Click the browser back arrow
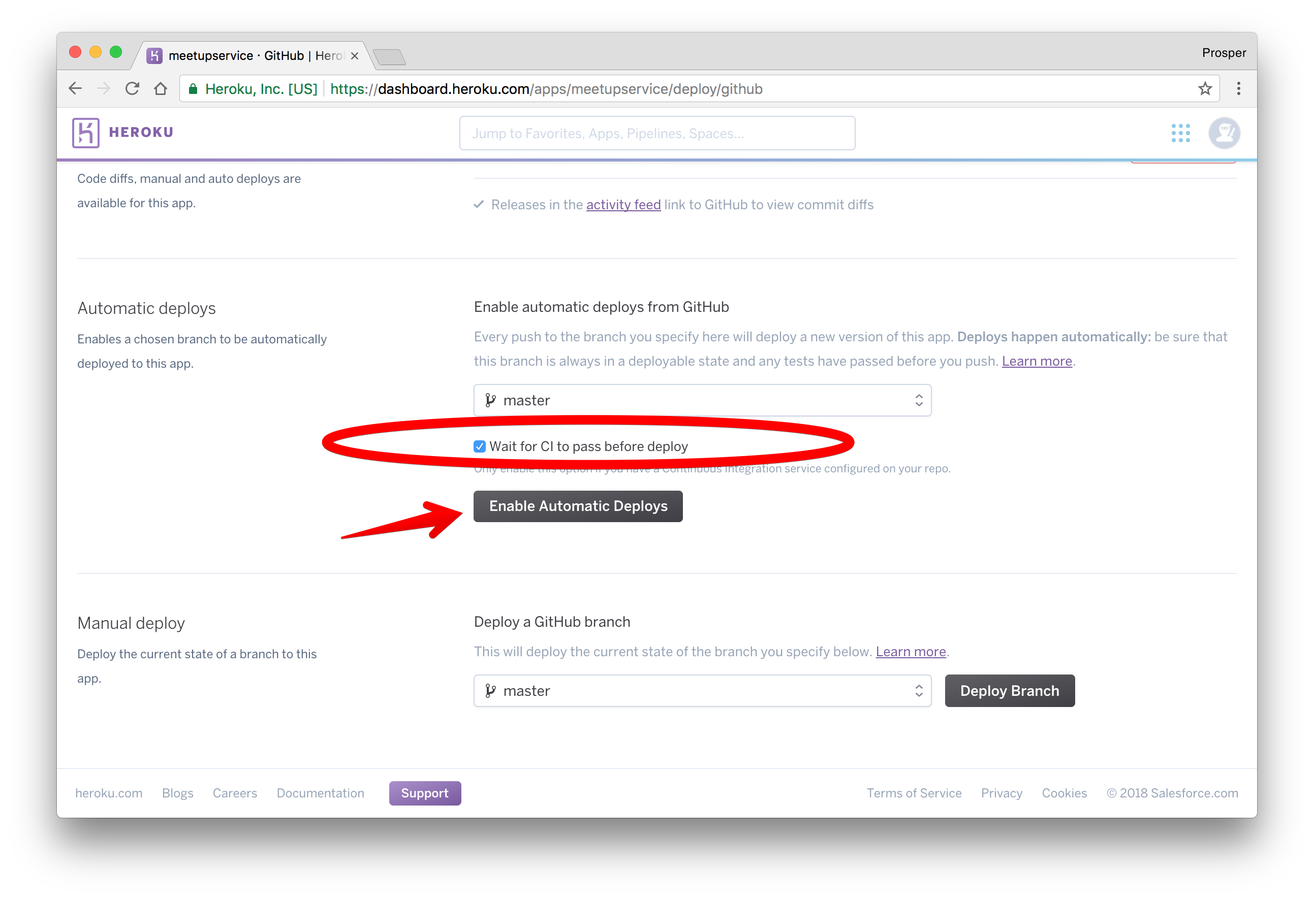 tap(75, 89)
